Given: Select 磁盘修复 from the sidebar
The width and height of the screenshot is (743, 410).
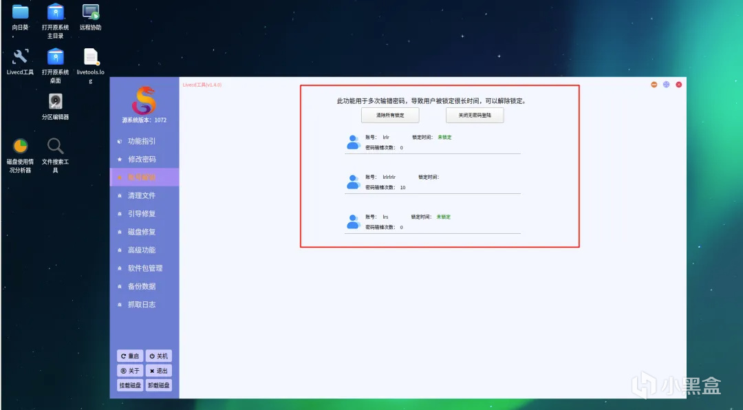Looking at the screenshot, I should [x=144, y=232].
